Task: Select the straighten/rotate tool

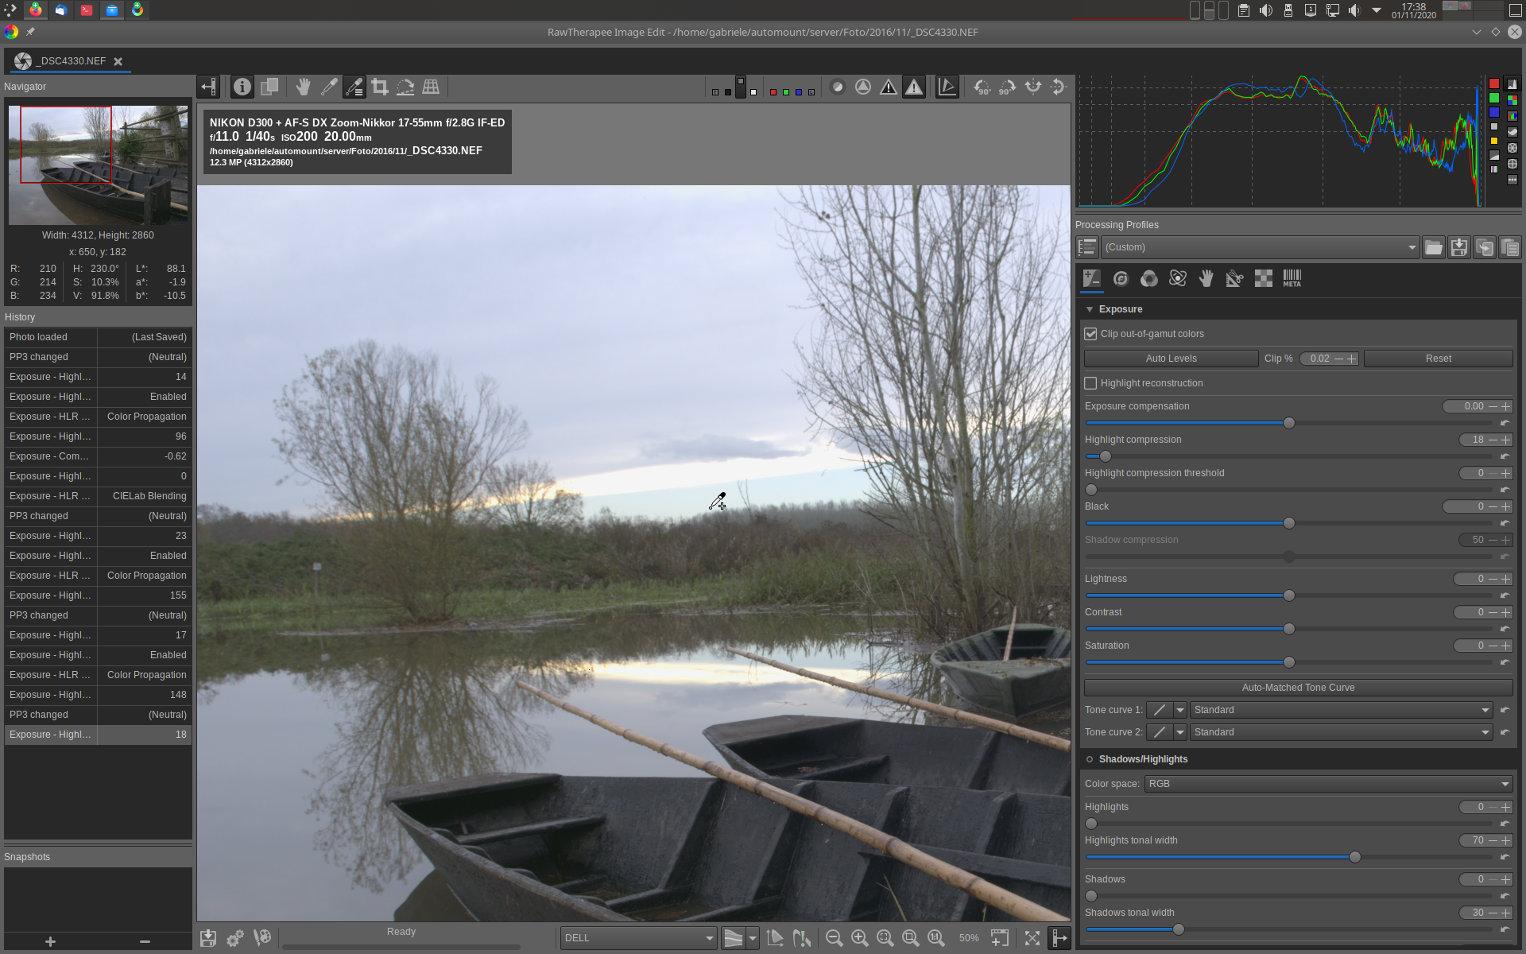Action: coord(405,87)
